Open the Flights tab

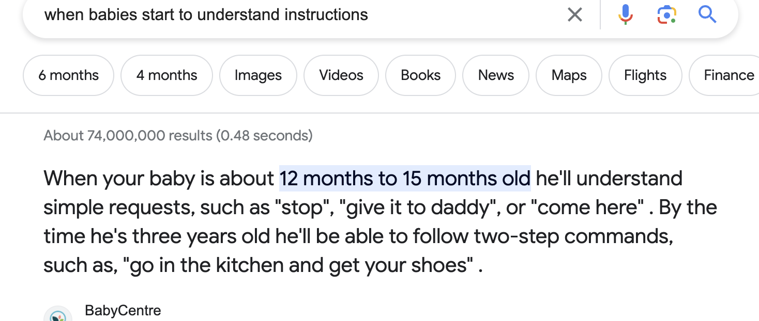pos(645,75)
